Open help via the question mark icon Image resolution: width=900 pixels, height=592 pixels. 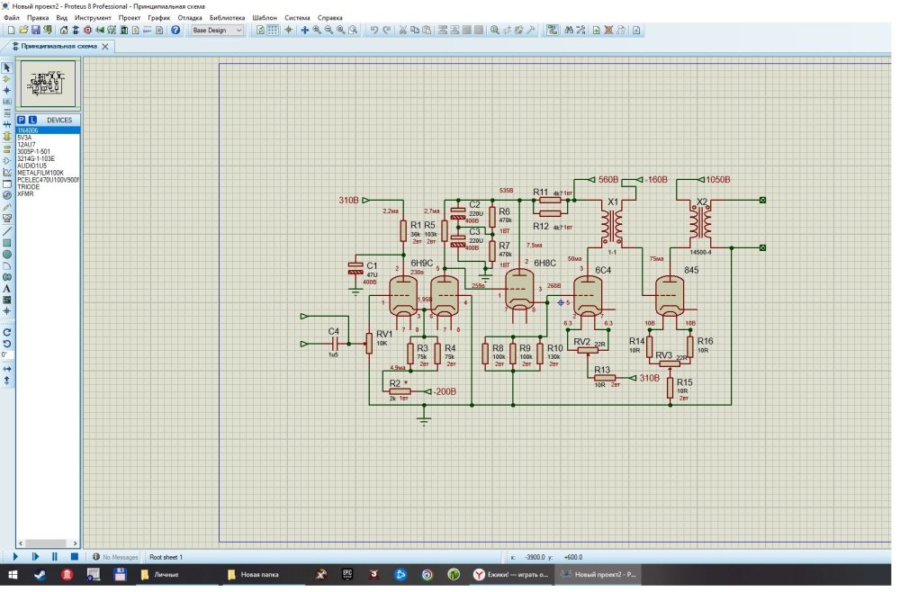point(175,30)
